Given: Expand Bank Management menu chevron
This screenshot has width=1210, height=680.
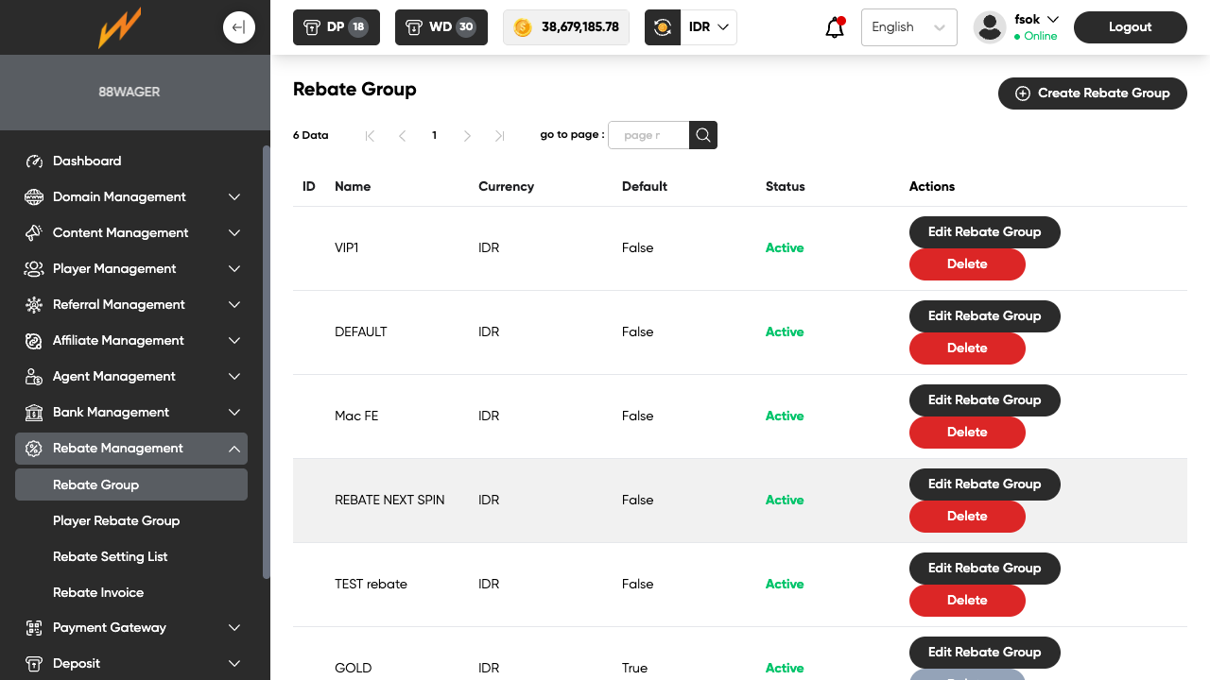Looking at the screenshot, I should click(234, 413).
